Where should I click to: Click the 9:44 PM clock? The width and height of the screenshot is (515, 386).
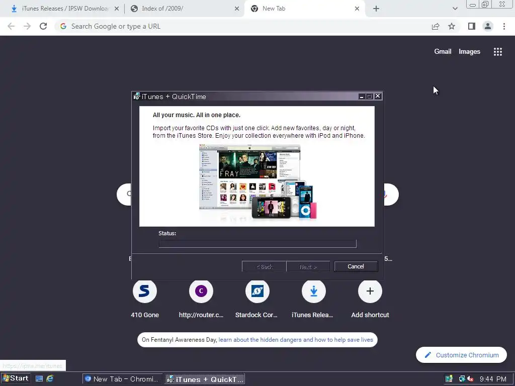493,379
